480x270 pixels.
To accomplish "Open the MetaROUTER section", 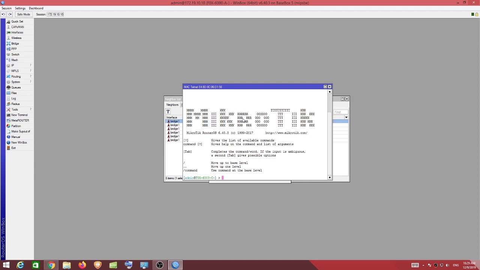I will pos(20,120).
